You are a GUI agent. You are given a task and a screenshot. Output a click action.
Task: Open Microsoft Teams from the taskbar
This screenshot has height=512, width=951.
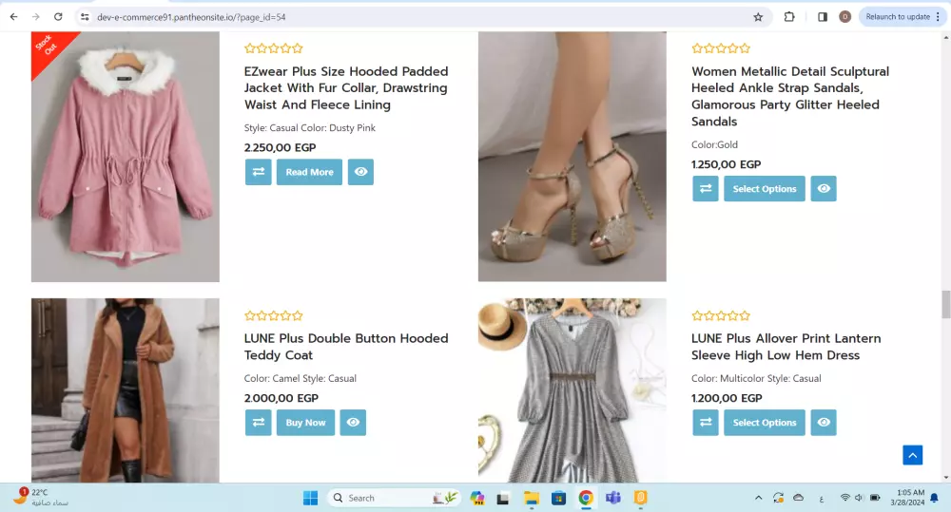[613, 498]
